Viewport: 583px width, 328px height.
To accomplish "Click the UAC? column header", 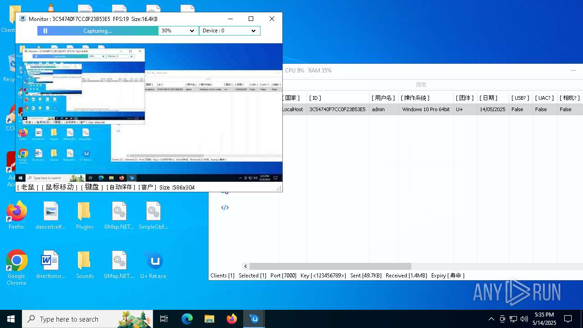I will (544, 98).
